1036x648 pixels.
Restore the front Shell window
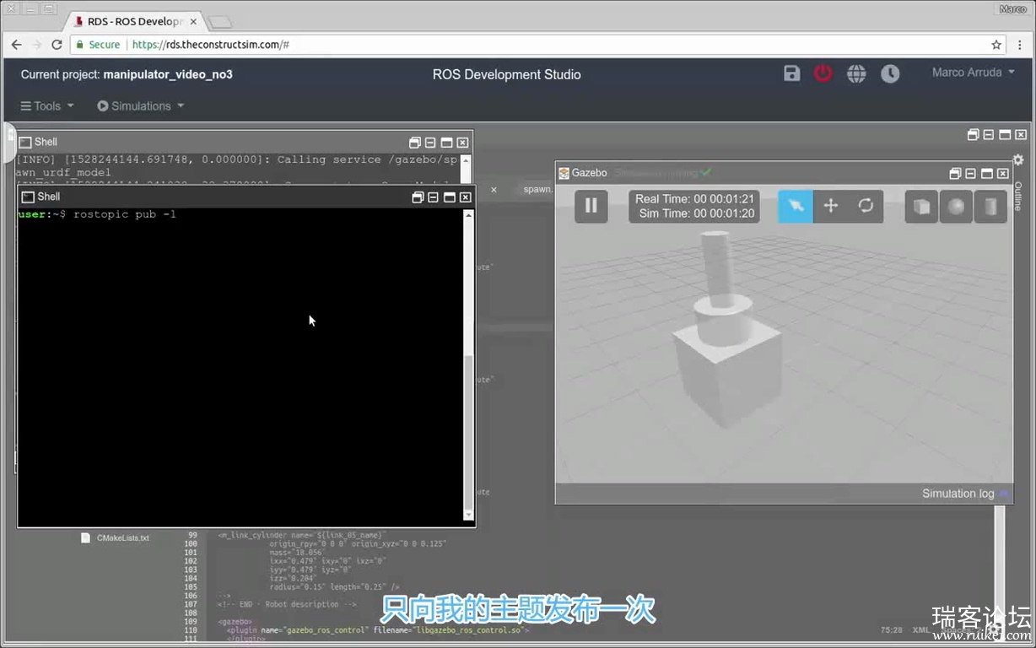tap(417, 197)
